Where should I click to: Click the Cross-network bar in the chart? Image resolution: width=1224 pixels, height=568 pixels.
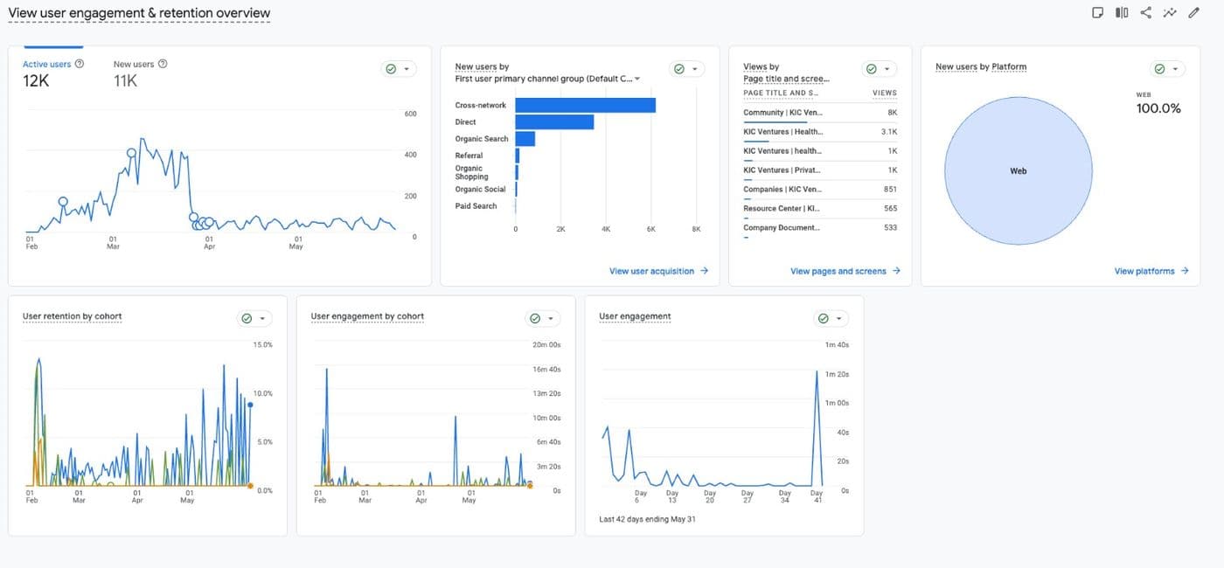pos(586,105)
